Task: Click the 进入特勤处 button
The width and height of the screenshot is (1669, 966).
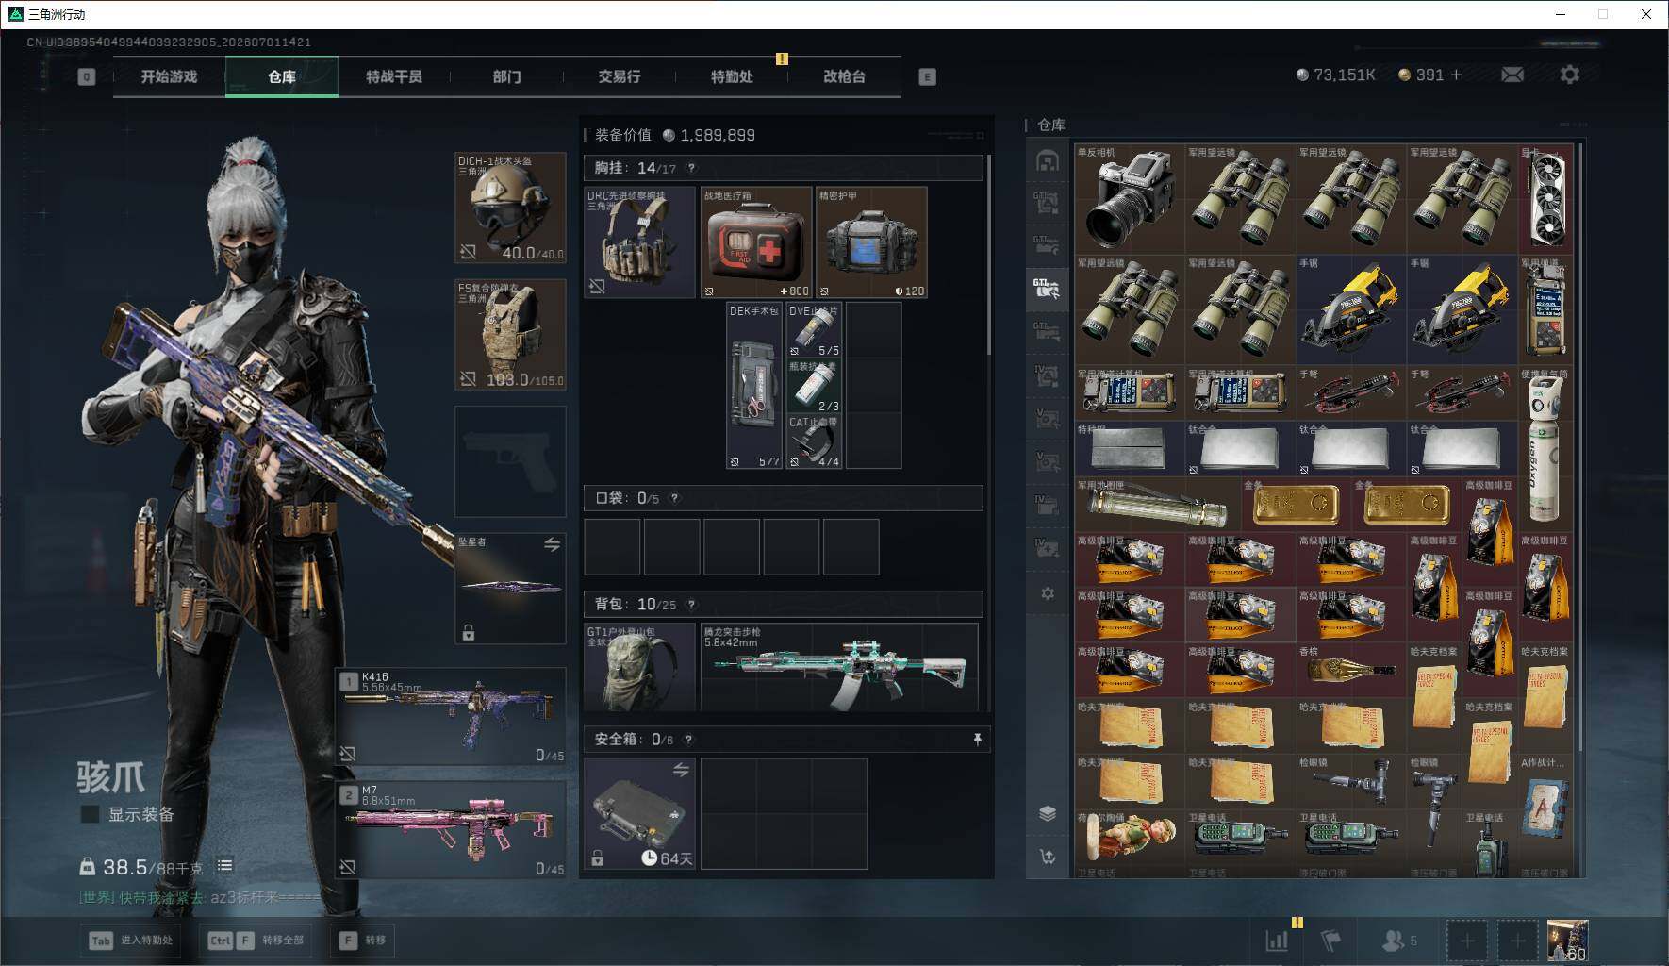Action: point(132,941)
